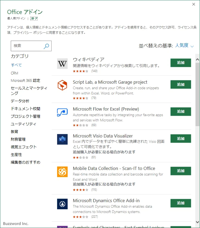Click Visio's 追加購入が必要になる場合があります notice
Screen dimensions: 200x228
click(x=104, y=152)
